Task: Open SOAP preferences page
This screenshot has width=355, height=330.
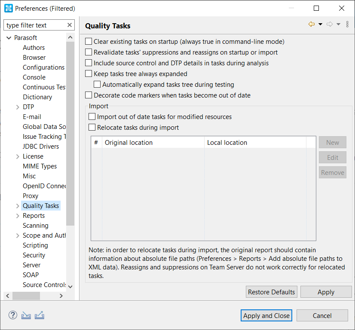Action: click(x=31, y=275)
